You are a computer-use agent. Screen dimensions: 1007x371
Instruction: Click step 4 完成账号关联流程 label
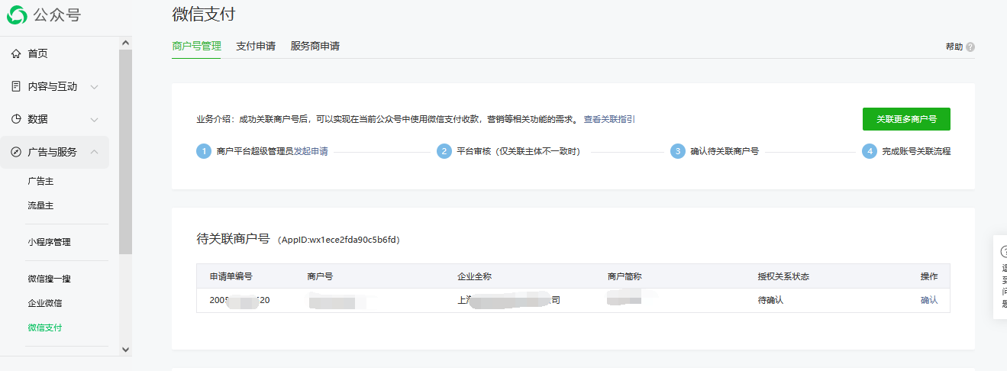coord(916,151)
